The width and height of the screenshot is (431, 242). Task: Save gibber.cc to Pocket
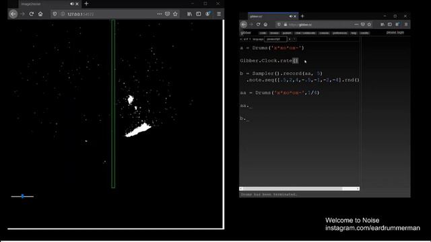pos(363,24)
